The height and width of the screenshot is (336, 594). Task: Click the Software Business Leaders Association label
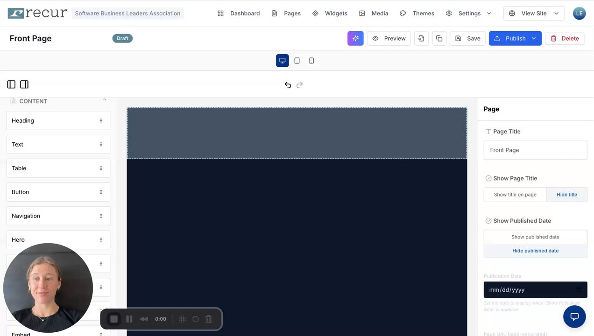click(x=127, y=13)
